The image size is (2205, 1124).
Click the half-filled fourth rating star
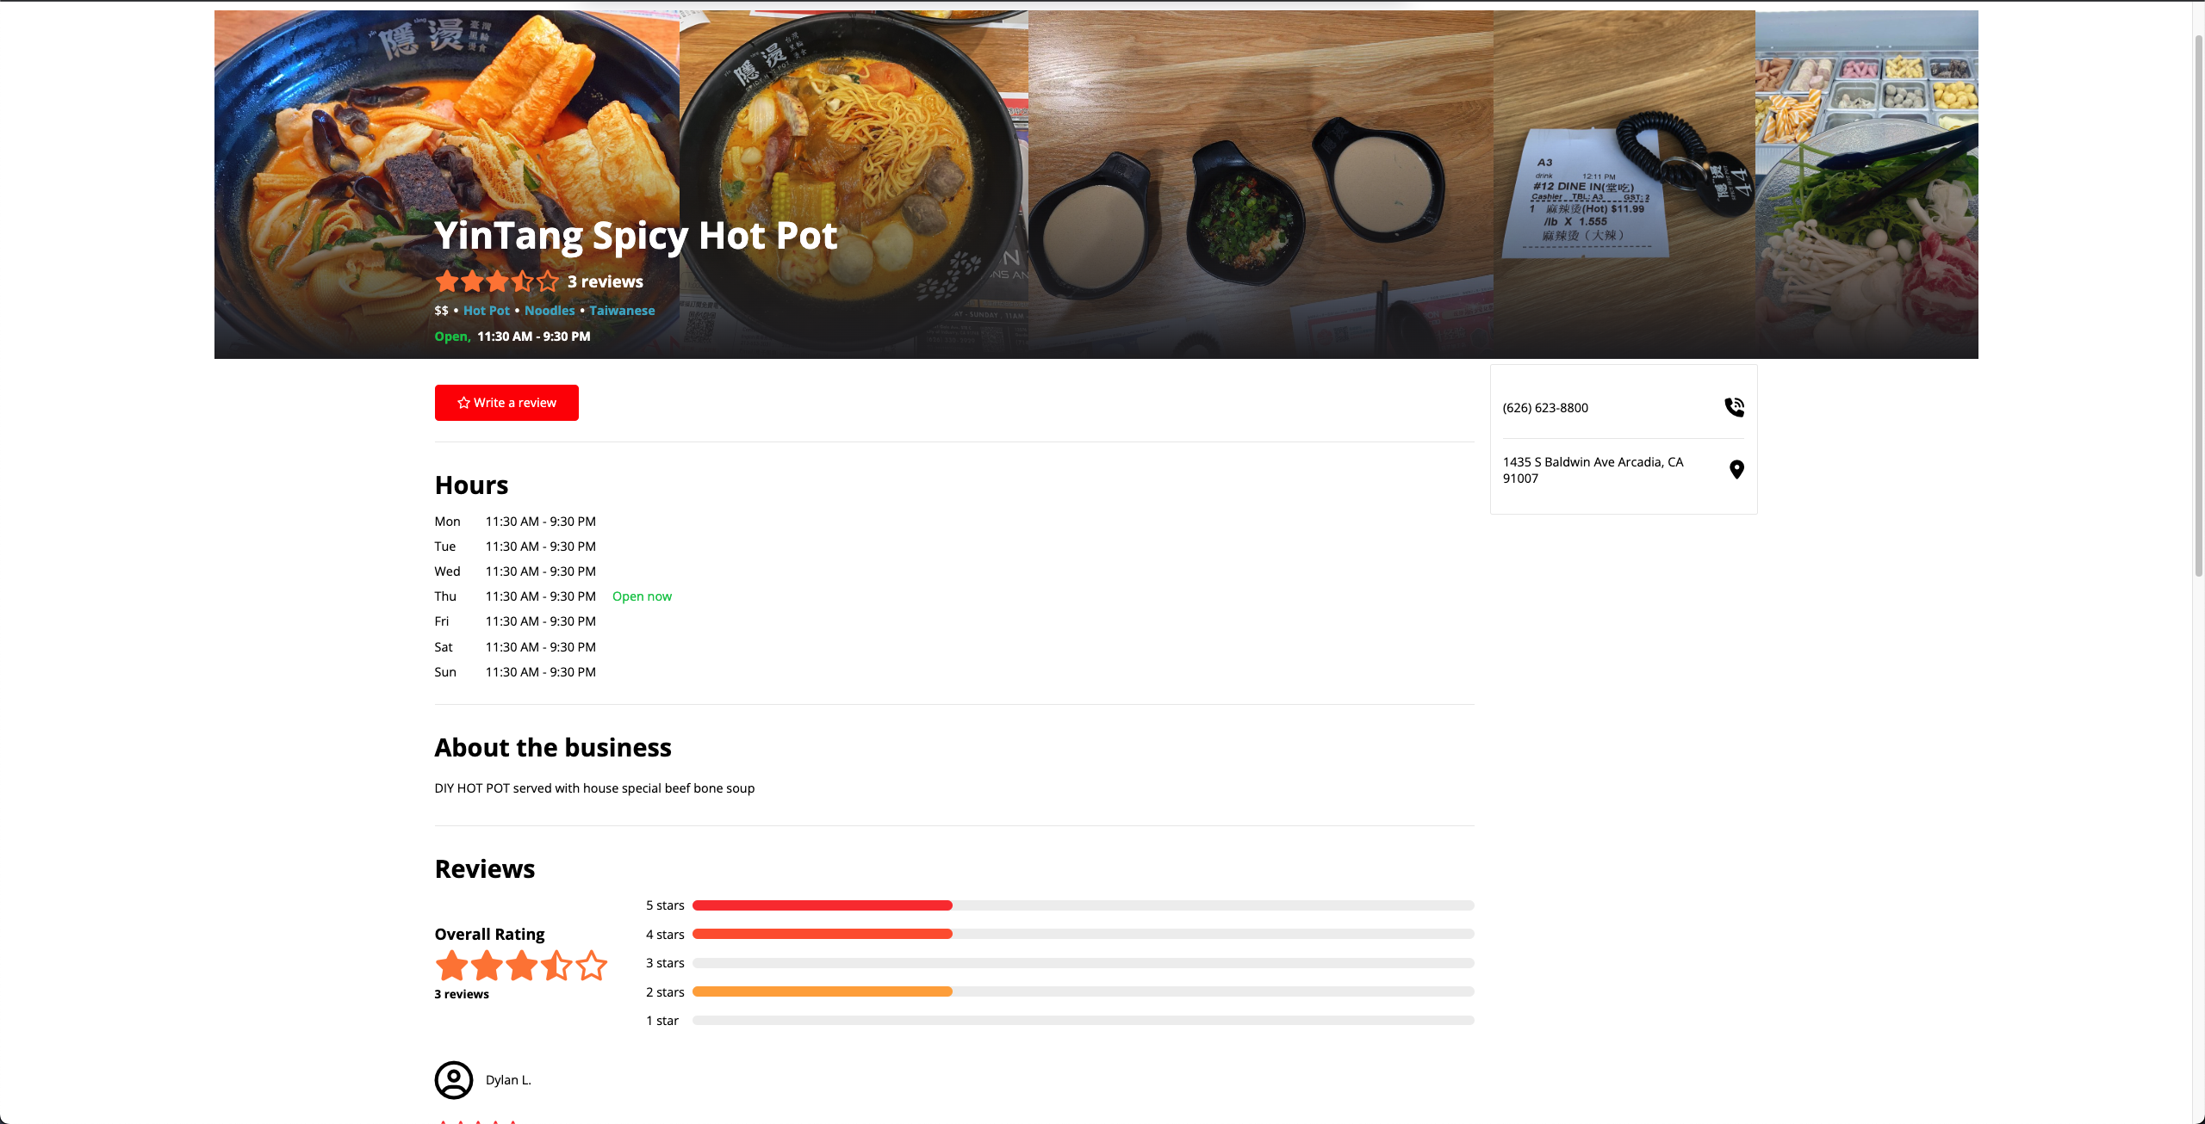point(556,965)
